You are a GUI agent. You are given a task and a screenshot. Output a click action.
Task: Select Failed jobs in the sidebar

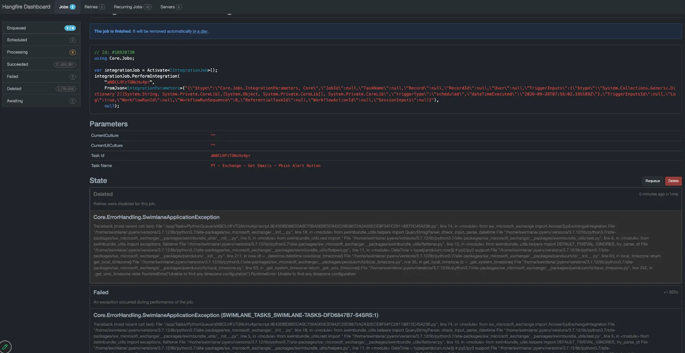(41, 76)
